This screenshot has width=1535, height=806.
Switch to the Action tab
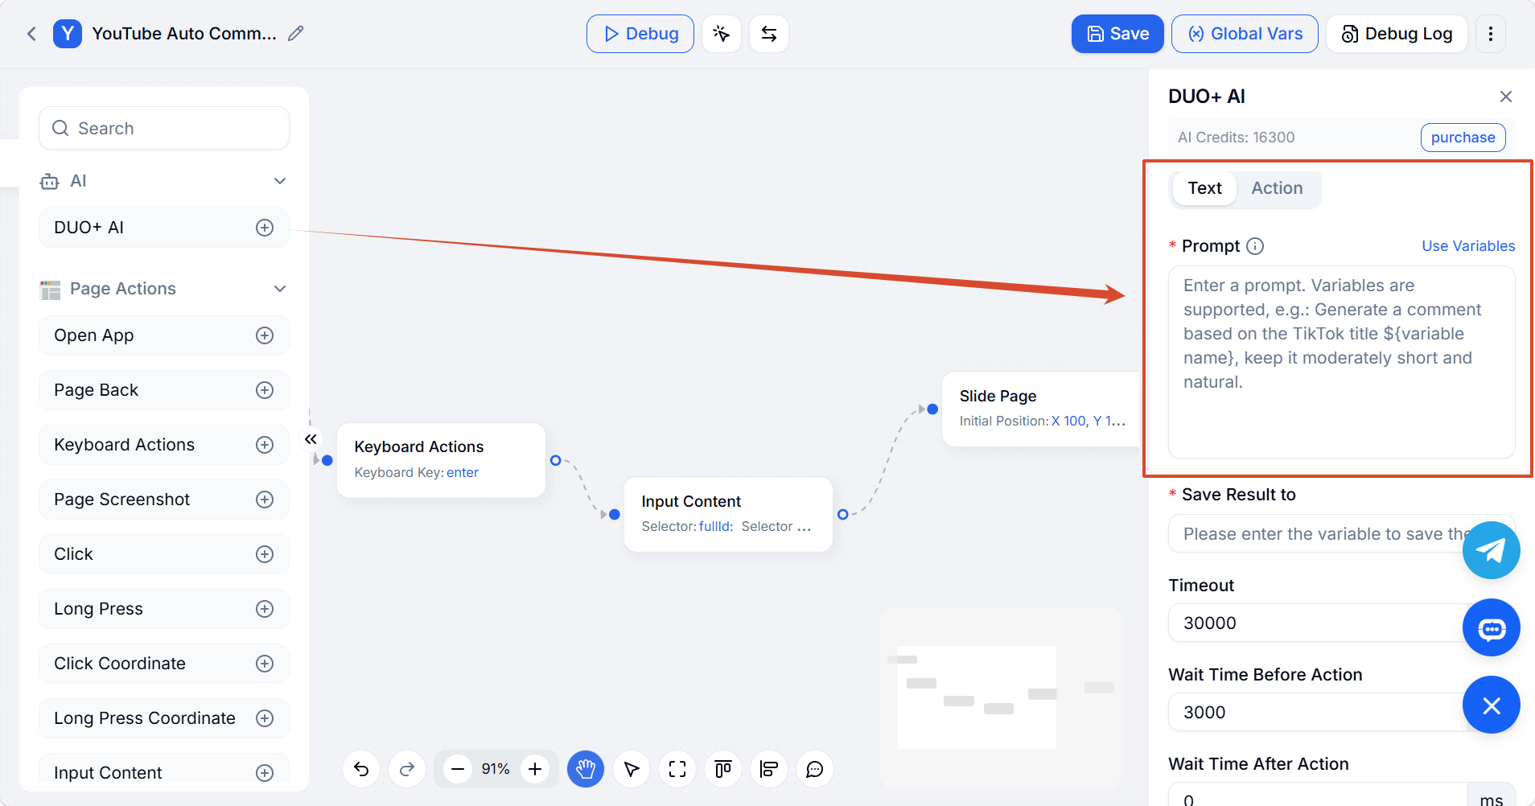coord(1277,188)
